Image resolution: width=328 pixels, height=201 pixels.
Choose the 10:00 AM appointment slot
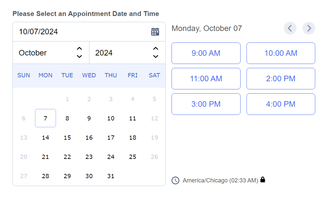pos(281,53)
